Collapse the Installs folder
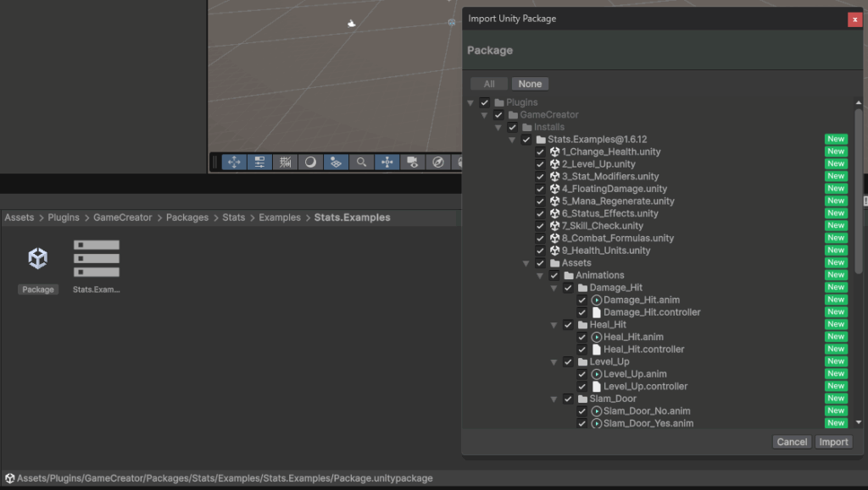The height and width of the screenshot is (490, 868). 498,128
